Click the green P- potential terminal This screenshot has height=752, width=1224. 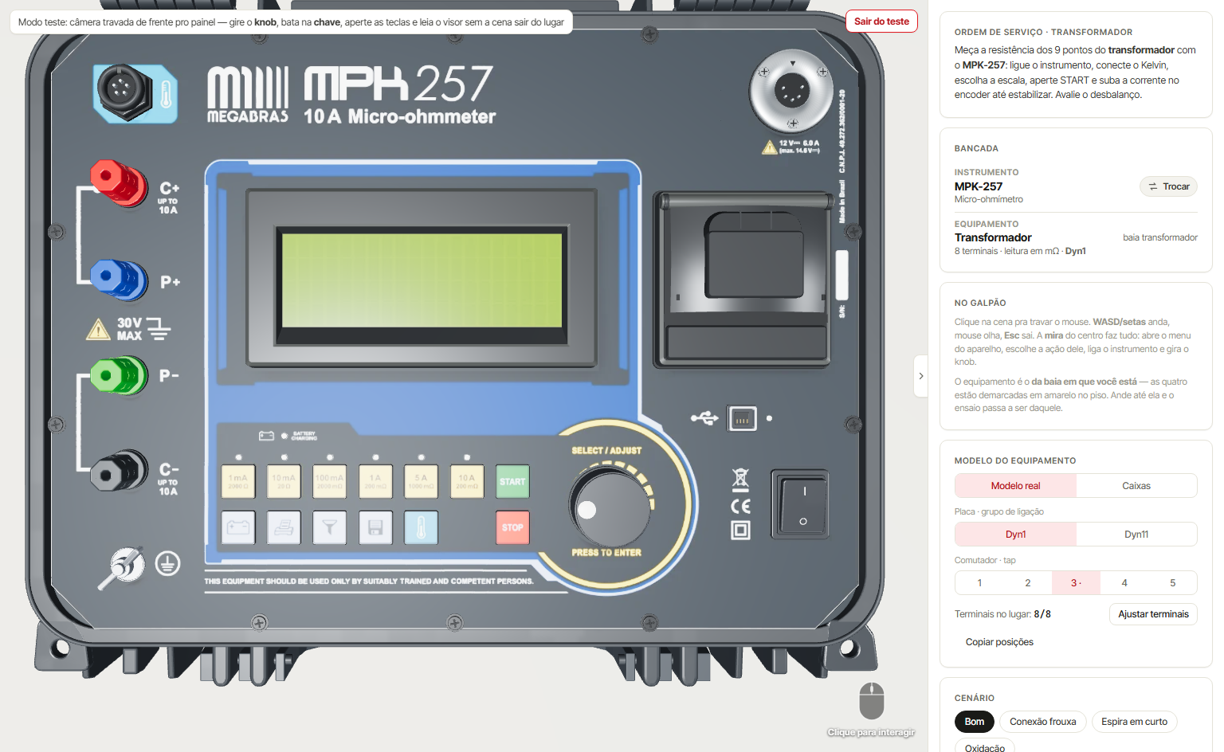pos(119,375)
